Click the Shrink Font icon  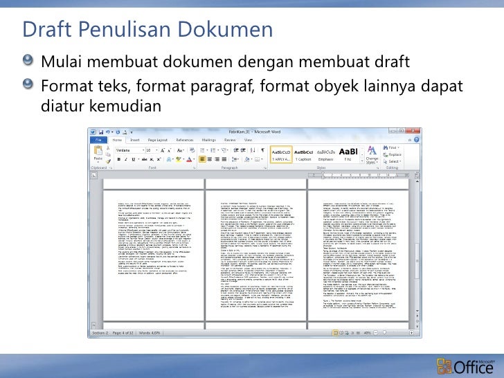[x=170, y=150]
